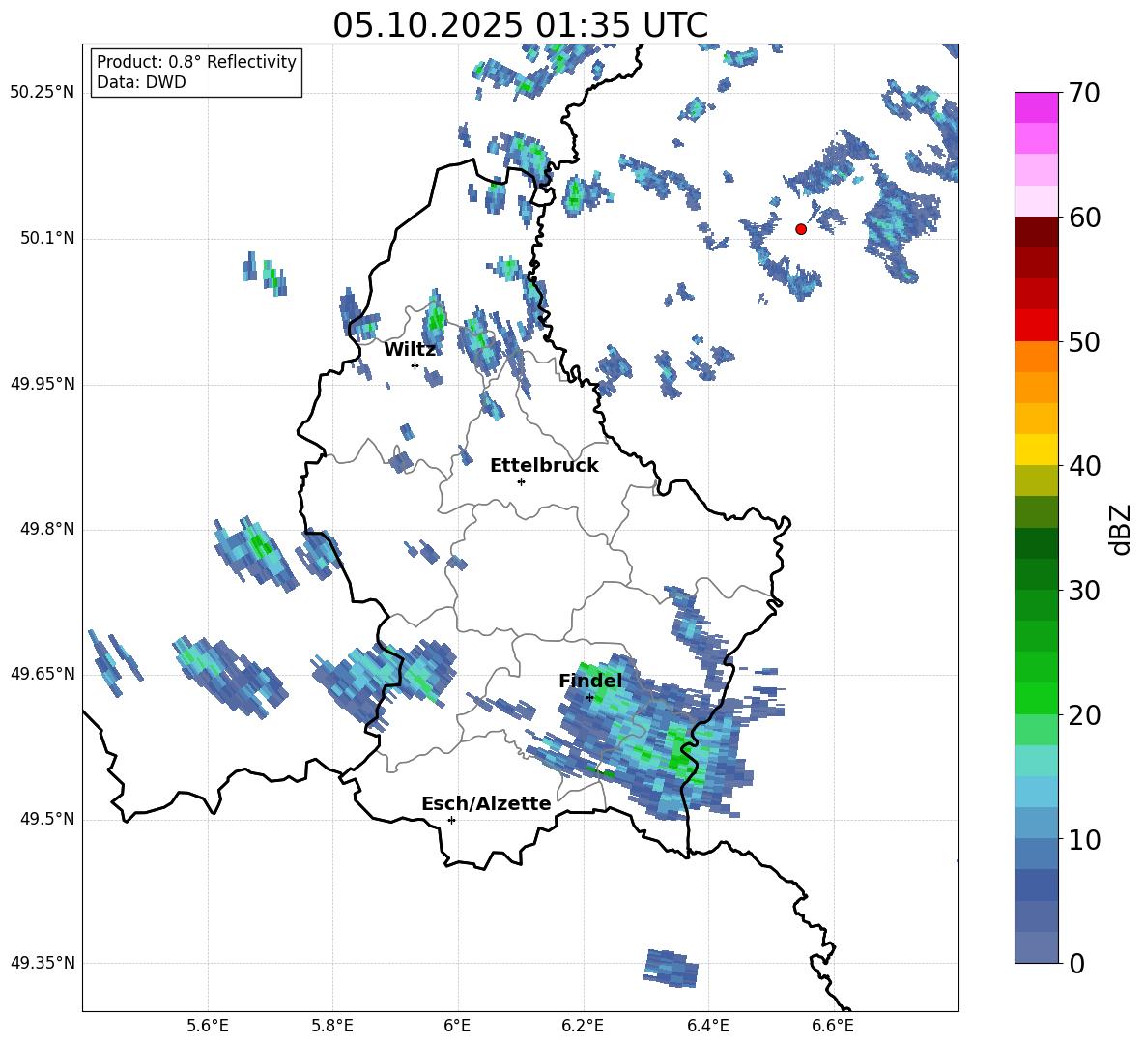Click the 5.6°E longitude label
This screenshot has height=1045, width=1144.
pyautogui.click(x=208, y=1026)
